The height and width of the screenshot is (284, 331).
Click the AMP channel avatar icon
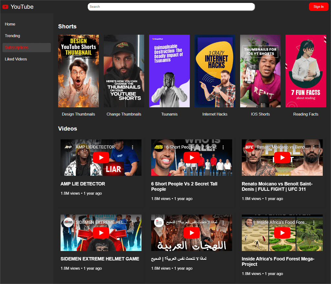point(68,147)
